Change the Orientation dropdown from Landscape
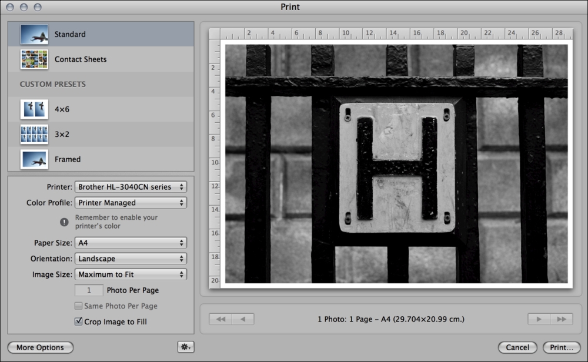This screenshot has width=588, height=362. coord(131,259)
